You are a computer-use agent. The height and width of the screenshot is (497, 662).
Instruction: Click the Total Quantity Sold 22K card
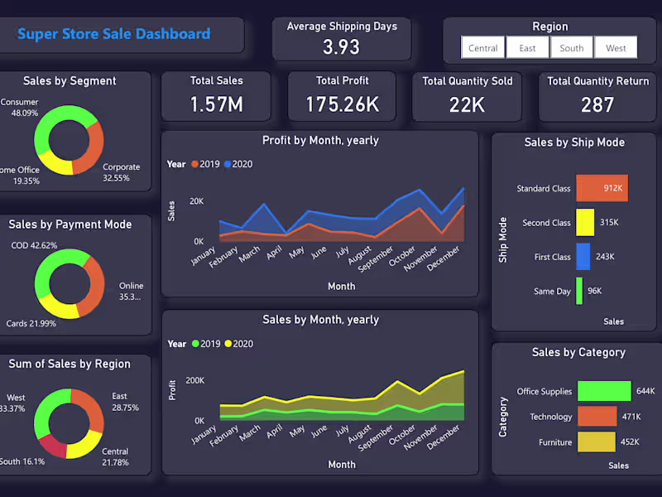(x=467, y=97)
